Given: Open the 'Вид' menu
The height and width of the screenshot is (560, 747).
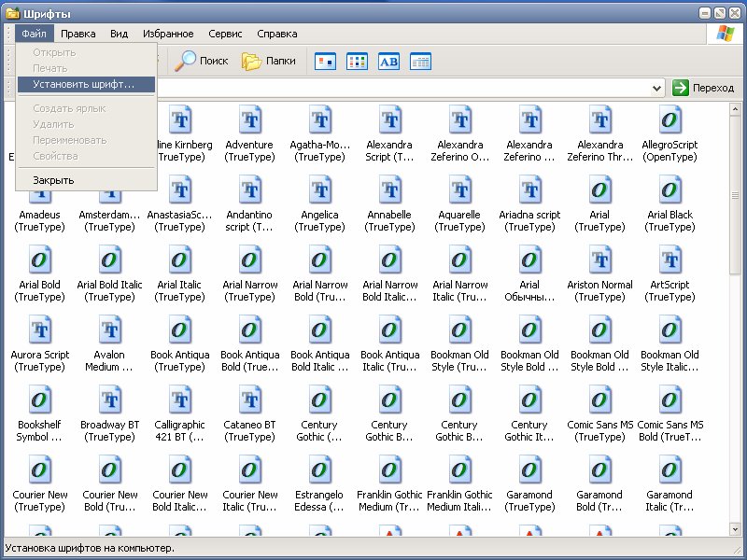Looking at the screenshot, I should click(x=120, y=34).
